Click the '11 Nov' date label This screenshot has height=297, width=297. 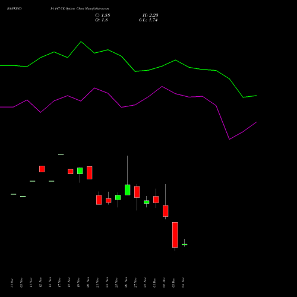coord(31,283)
